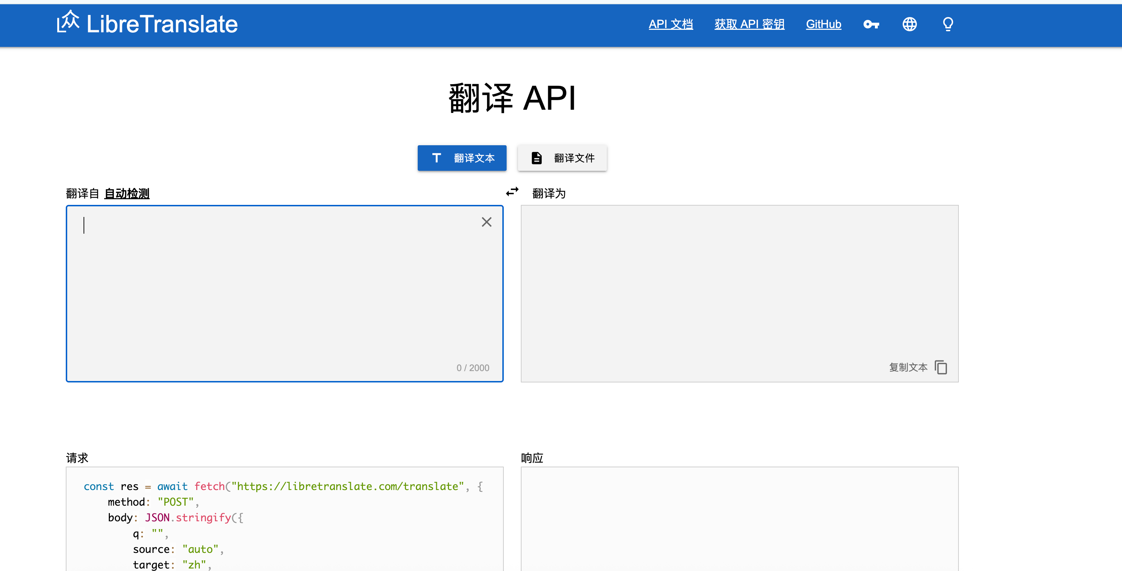Open 获取 API 密钥 link

749,24
